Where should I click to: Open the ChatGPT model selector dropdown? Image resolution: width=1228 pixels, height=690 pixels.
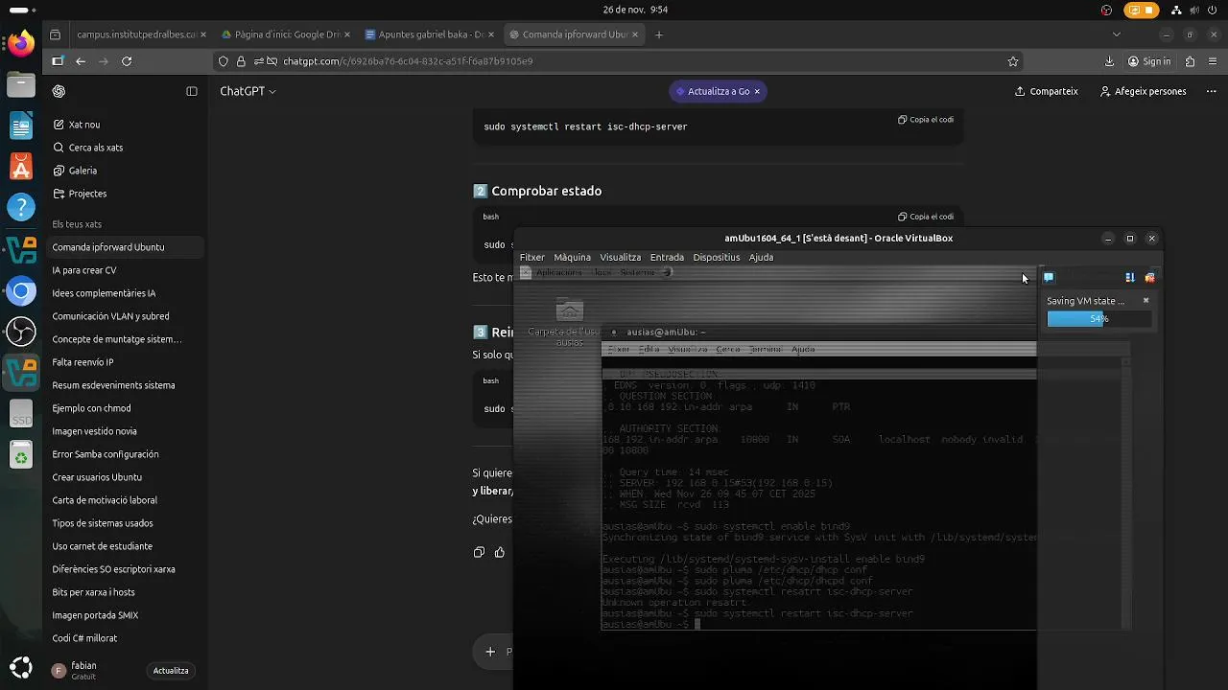(248, 91)
